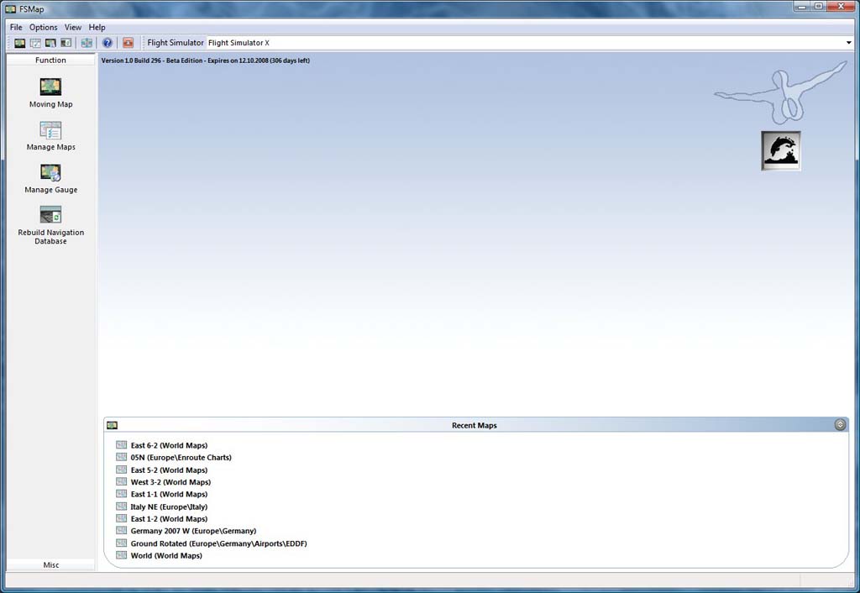Open the Flight Simulator version dropdown
Image resolution: width=860 pixels, height=593 pixels.
pyautogui.click(x=848, y=43)
